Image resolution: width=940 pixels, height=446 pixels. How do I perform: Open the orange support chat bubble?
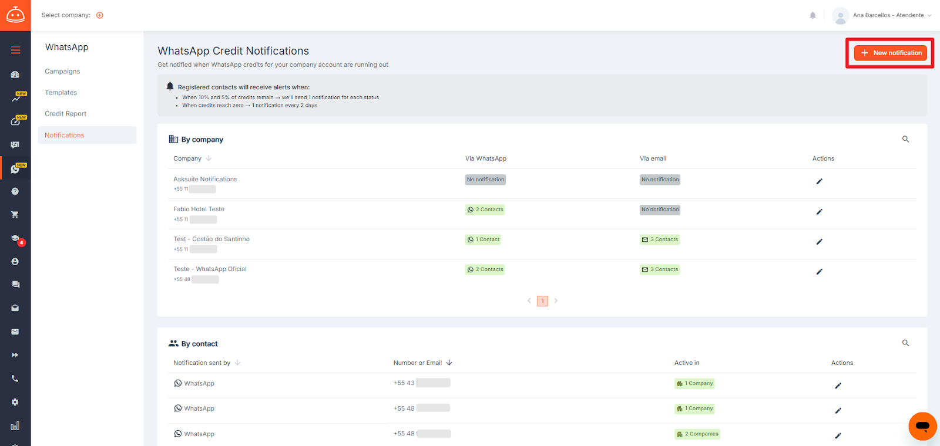pyautogui.click(x=922, y=426)
